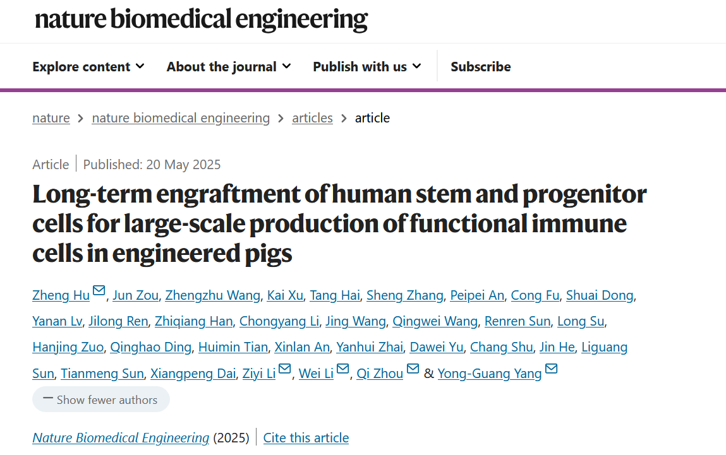Open the About the journal dropdown

229,67
